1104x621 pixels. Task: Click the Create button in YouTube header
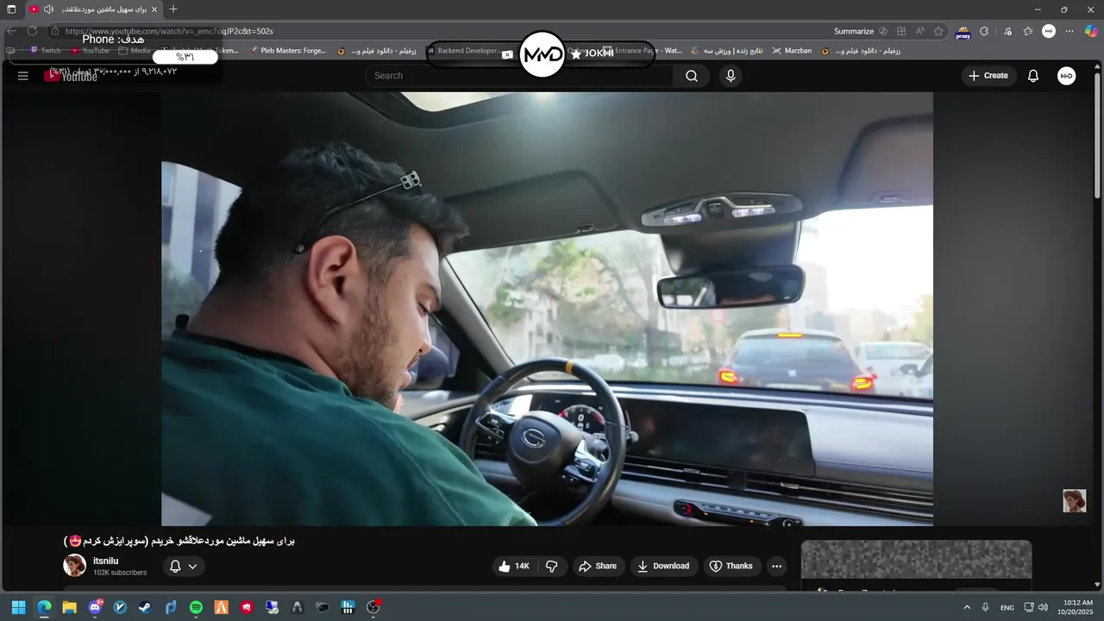point(988,76)
